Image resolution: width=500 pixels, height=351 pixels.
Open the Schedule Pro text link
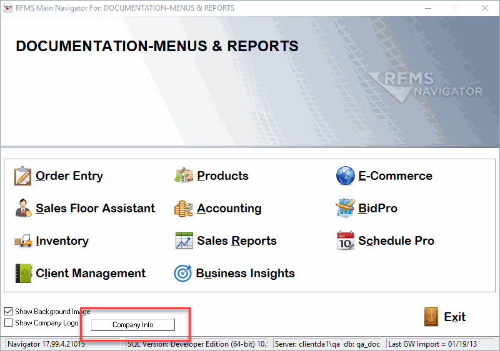point(396,241)
